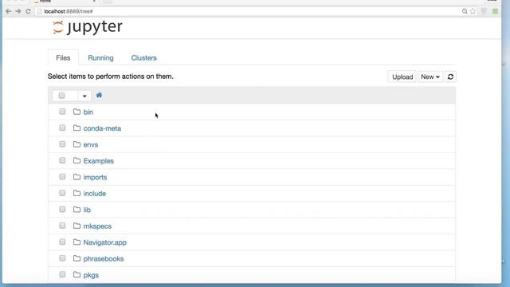Check the box for imports folder
This screenshot has width=510, height=287.
(62, 177)
